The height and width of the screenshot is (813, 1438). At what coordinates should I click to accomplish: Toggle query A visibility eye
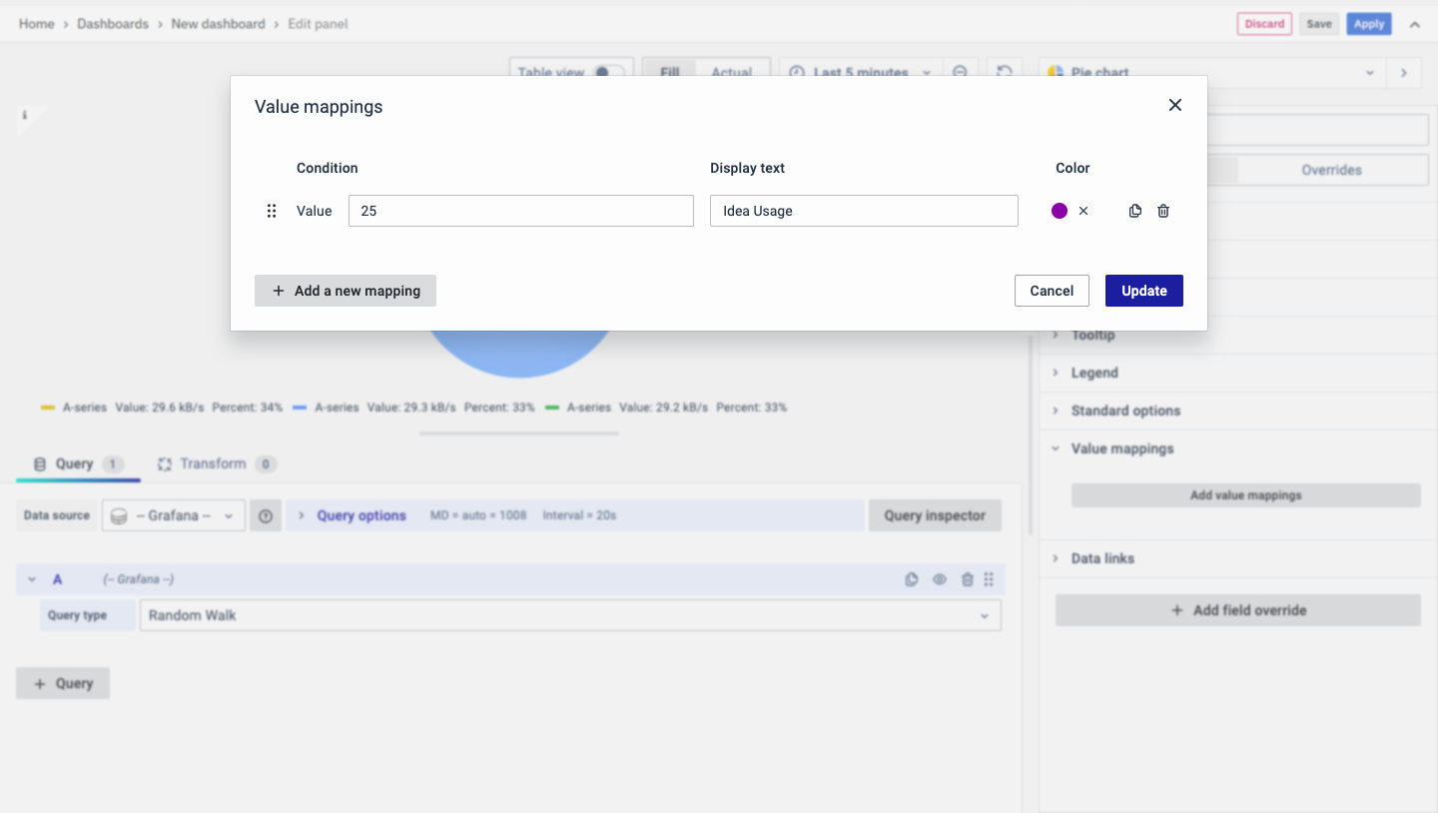pos(939,579)
